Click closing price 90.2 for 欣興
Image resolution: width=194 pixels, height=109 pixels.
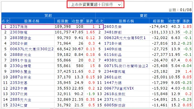click(x=79, y=94)
